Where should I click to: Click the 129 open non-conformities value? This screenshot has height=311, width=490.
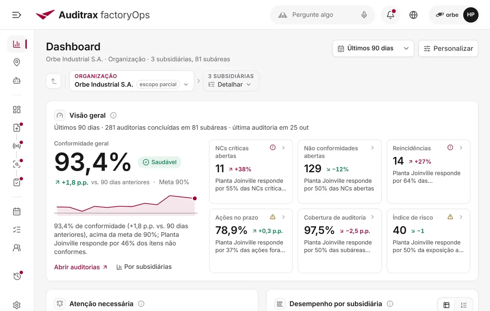coord(313,169)
